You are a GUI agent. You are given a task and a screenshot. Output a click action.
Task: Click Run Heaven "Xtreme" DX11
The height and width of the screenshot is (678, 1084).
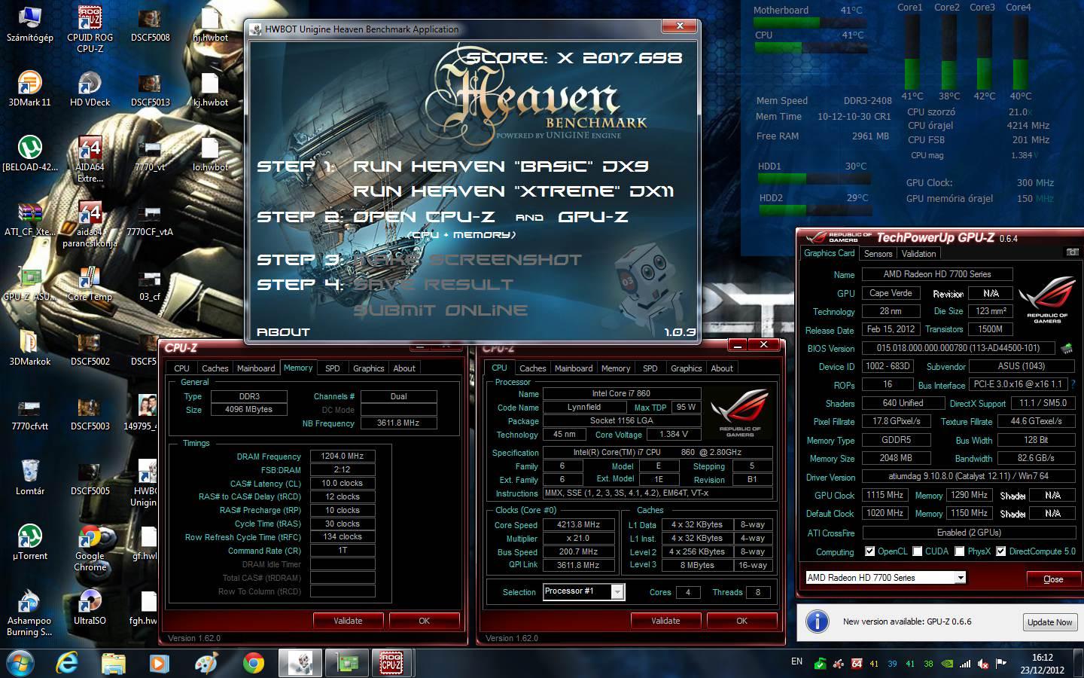tap(513, 191)
